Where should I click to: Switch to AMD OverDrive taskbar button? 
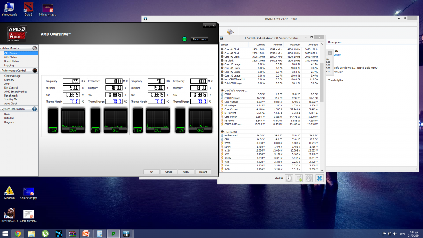(113, 233)
